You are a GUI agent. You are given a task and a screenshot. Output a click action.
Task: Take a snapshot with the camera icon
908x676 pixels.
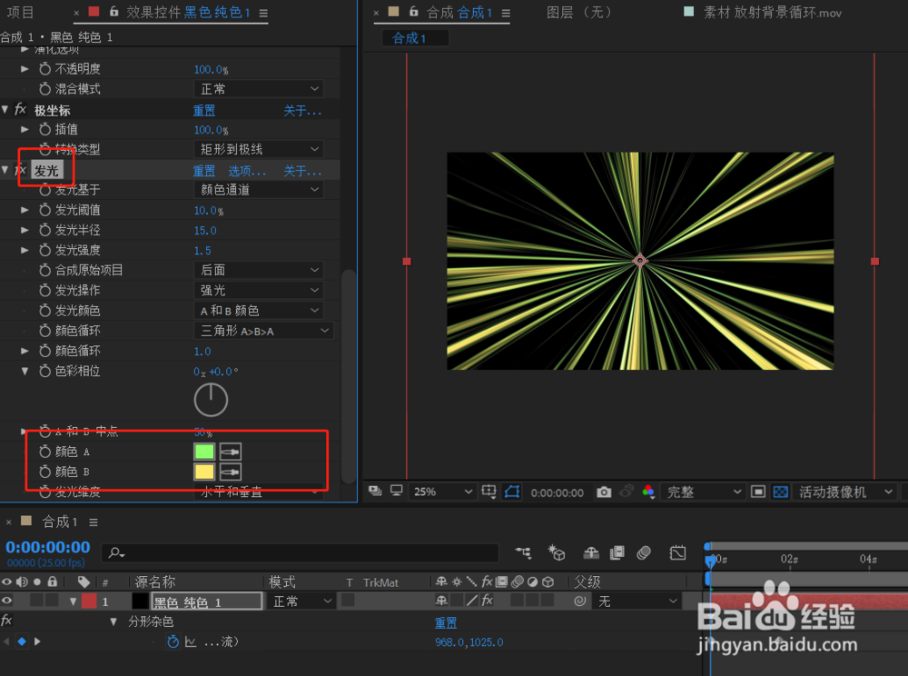tap(604, 492)
